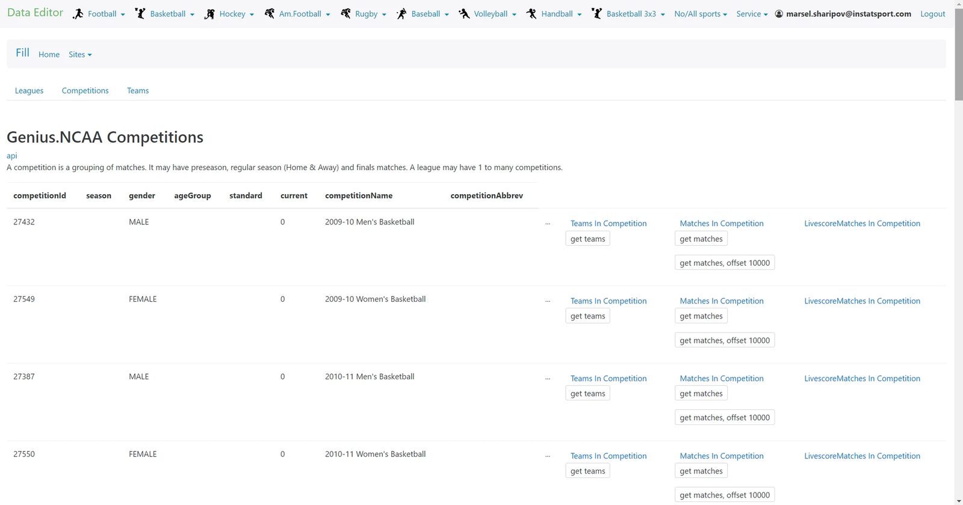Switch to the Competitions tab
Image resolution: width=963 pixels, height=505 pixels.
point(85,91)
